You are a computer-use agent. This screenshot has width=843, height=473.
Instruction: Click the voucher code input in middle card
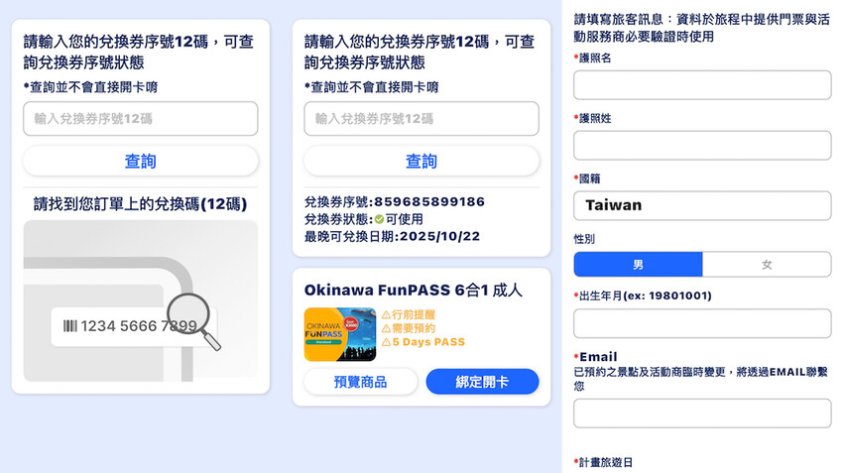click(421, 118)
